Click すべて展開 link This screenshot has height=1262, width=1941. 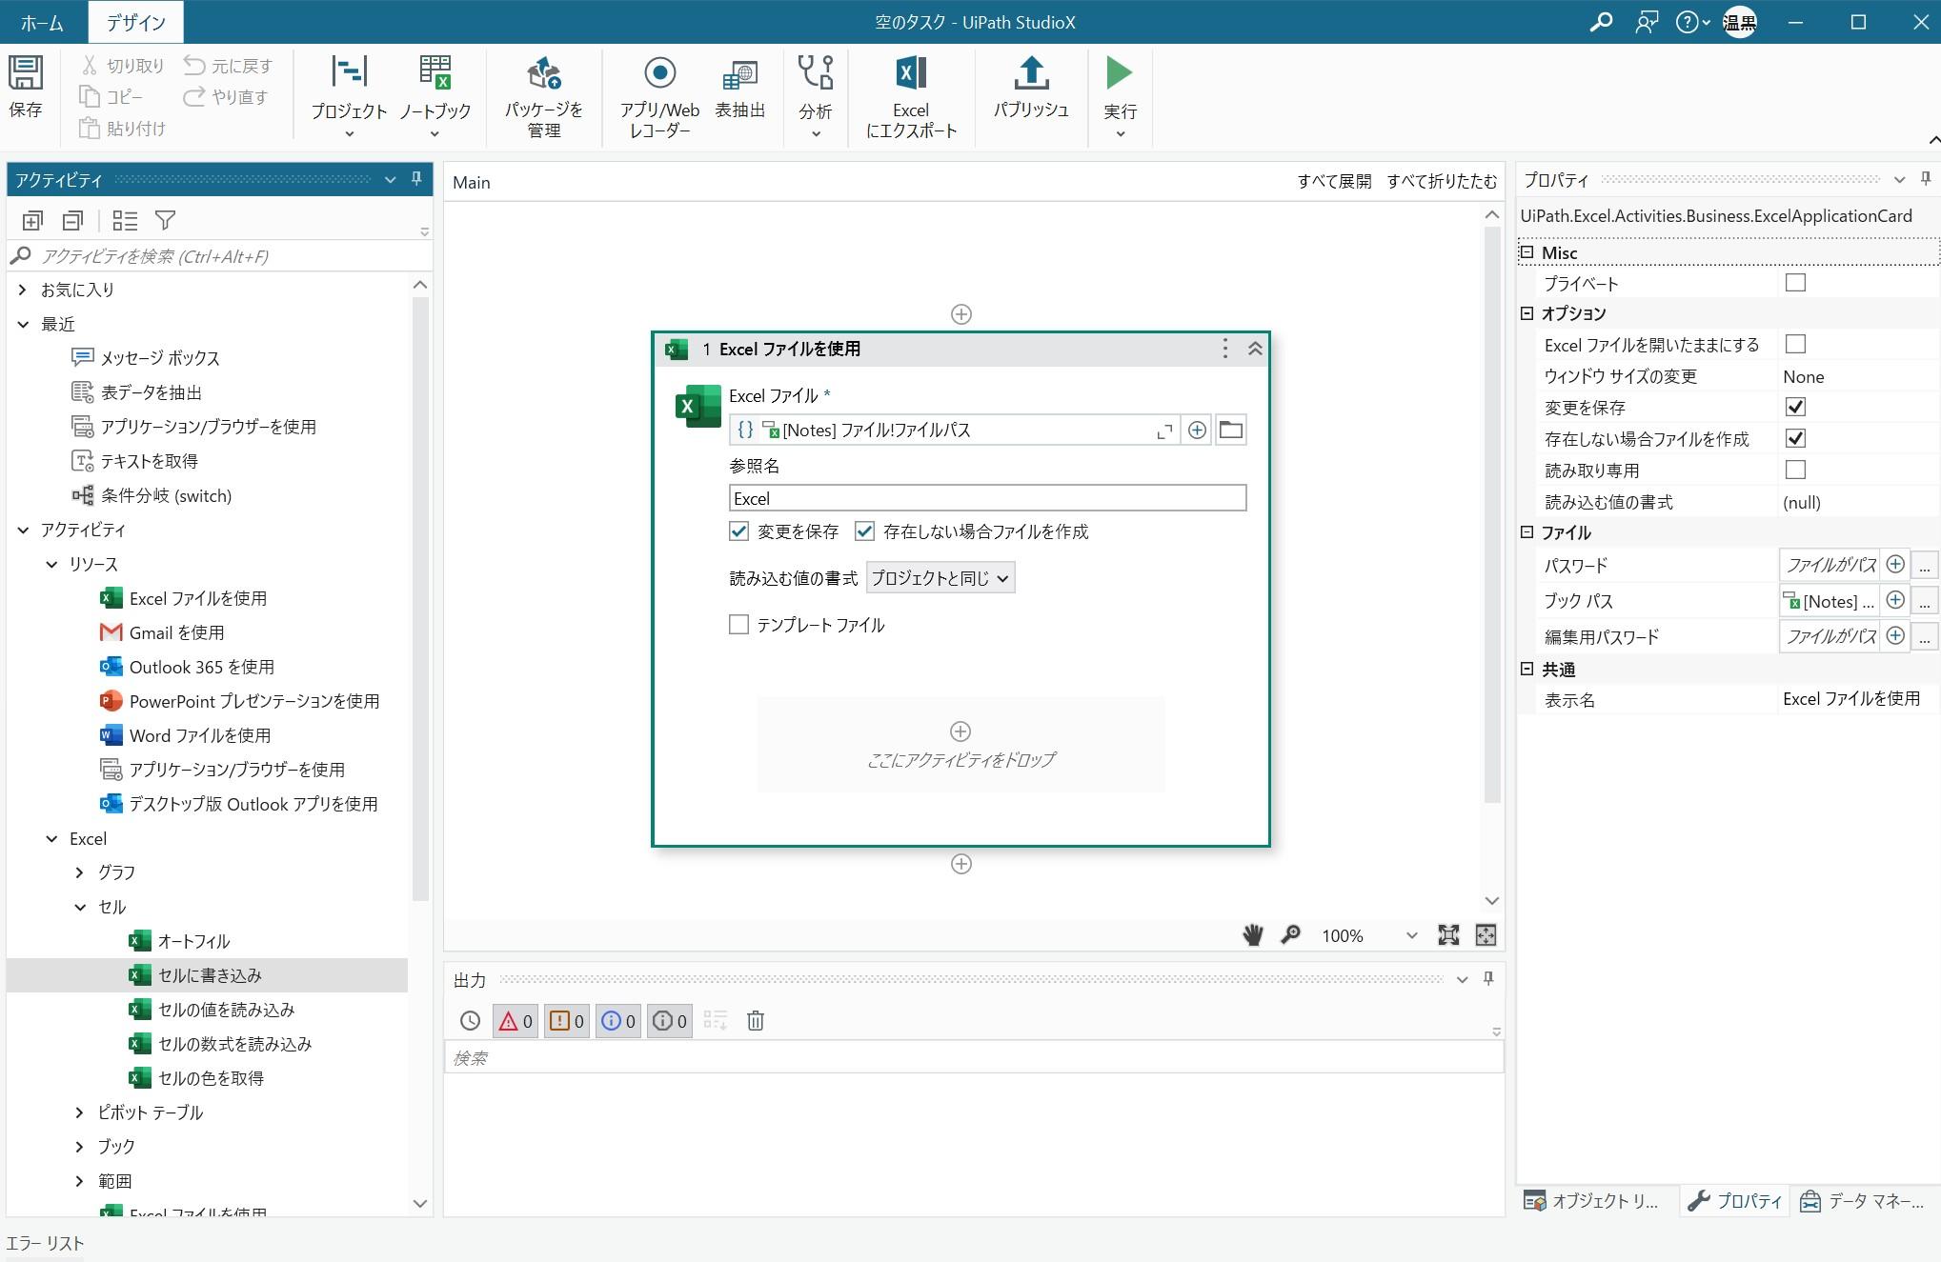(1334, 181)
